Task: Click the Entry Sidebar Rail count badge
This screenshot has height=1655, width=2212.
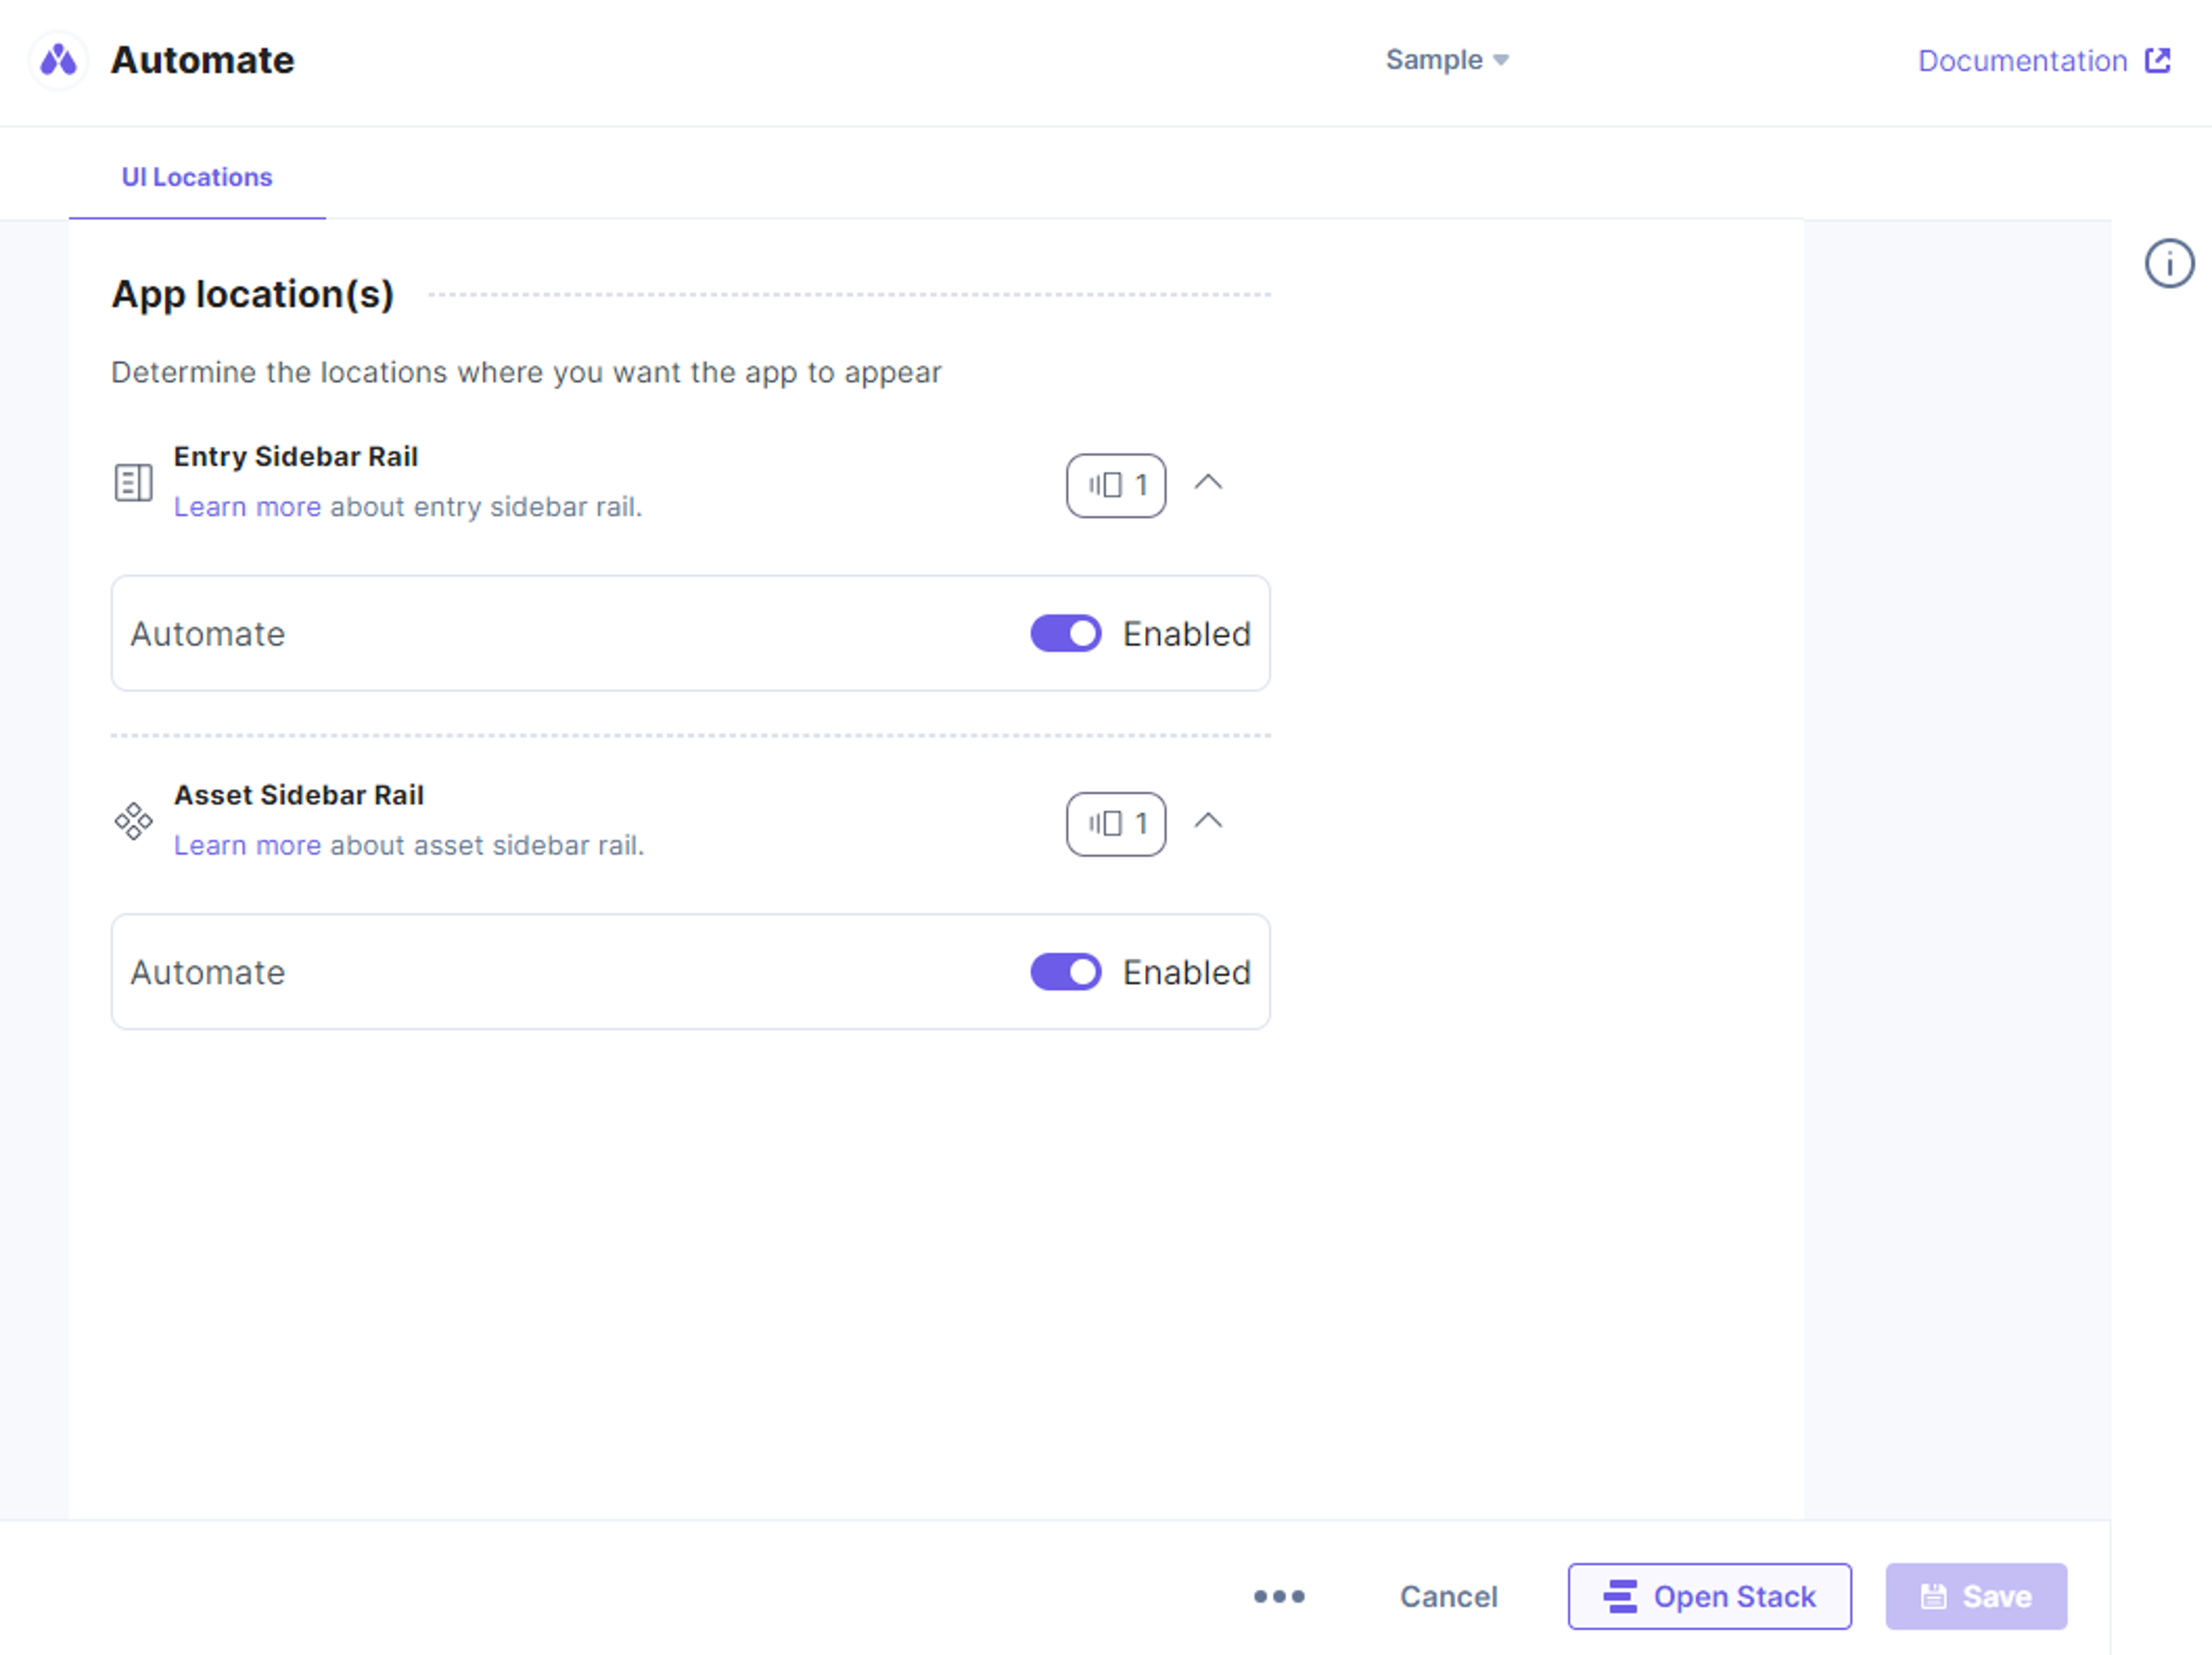Action: tap(1116, 485)
